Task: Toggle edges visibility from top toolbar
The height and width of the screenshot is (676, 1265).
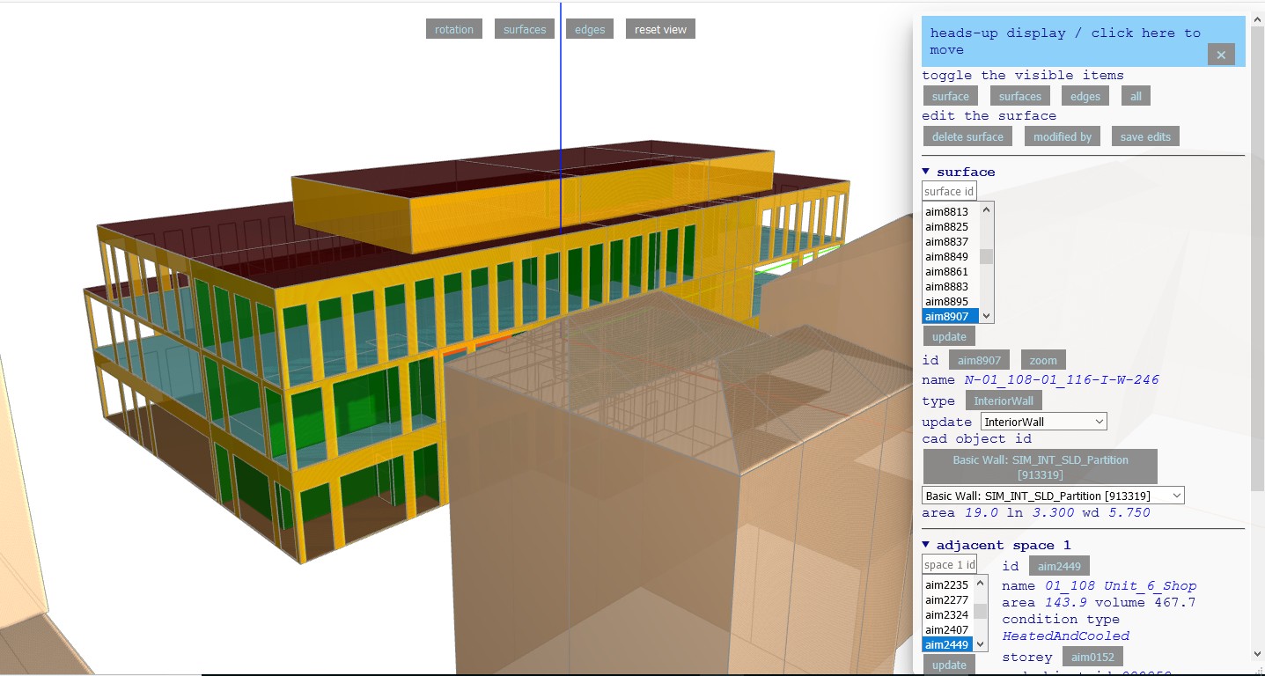Action: (x=589, y=29)
